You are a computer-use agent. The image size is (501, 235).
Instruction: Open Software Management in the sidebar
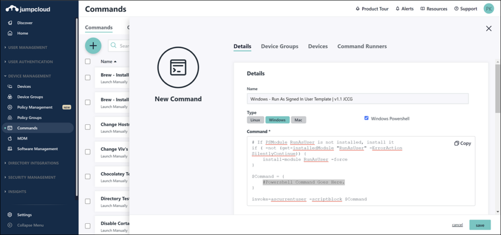[37, 149]
